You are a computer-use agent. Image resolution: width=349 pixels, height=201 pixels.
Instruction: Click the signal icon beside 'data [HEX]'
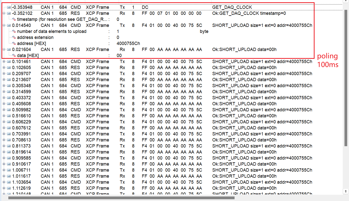tap(14, 56)
